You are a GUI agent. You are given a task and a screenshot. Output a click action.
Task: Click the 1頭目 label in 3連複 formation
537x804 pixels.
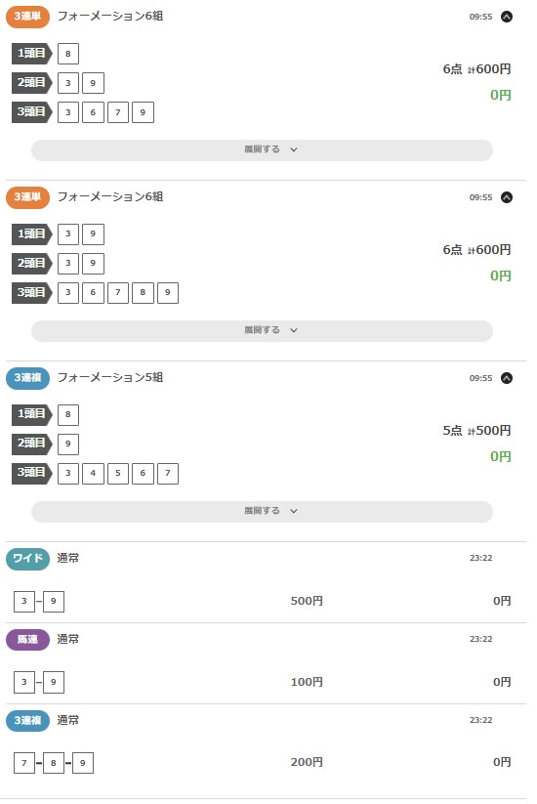pos(32,414)
